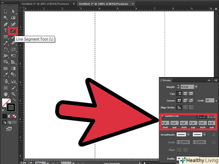Select the Selection tool (black arrow)
Screen dimensions: 219x164
pyautogui.click(x=6, y=11)
